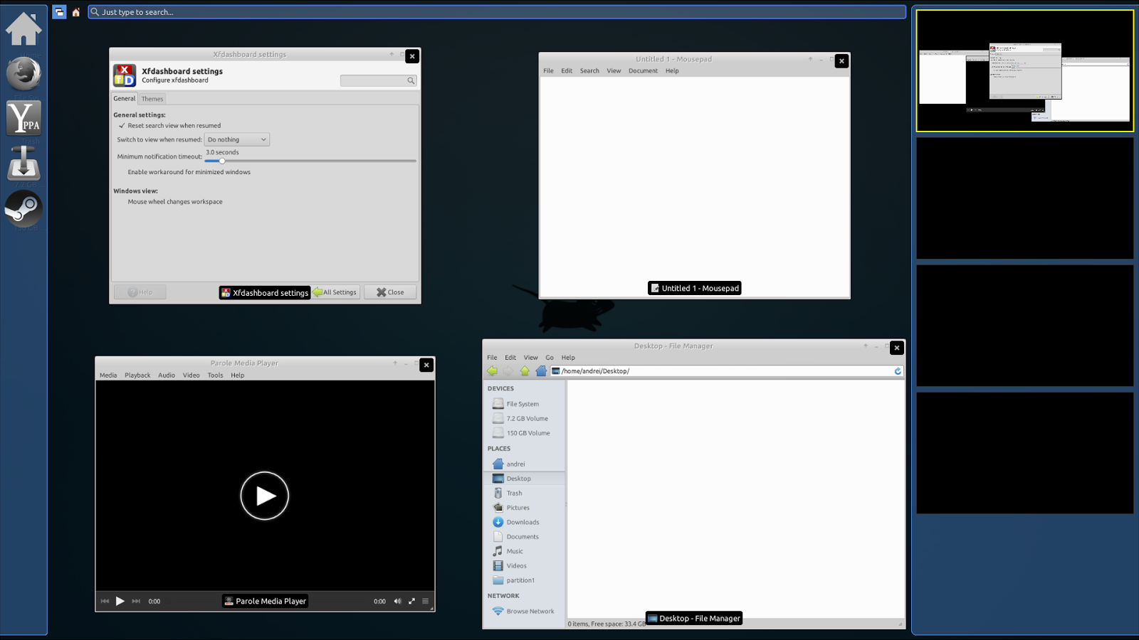The height and width of the screenshot is (640, 1139).
Task: Click the home icon in File Manager toolbar
Action: pos(542,370)
